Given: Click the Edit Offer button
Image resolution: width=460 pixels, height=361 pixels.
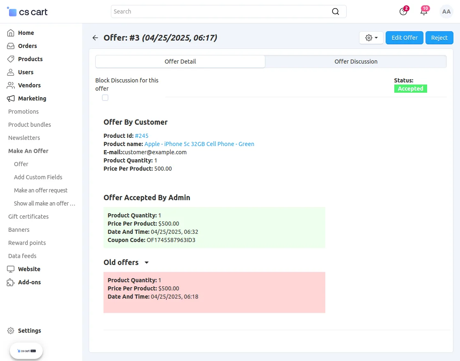Looking at the screenshot, I should point(404,38).
